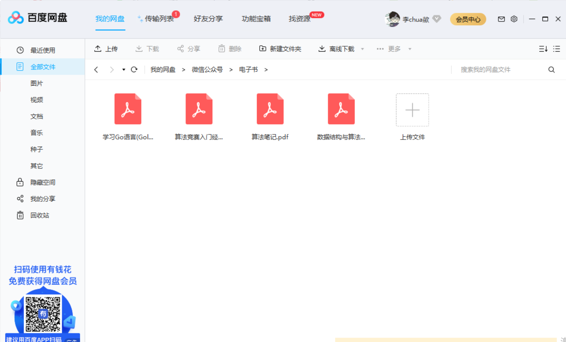
Task: Expand the 更多 (More) dropdown
Action: tap(390, 48)
